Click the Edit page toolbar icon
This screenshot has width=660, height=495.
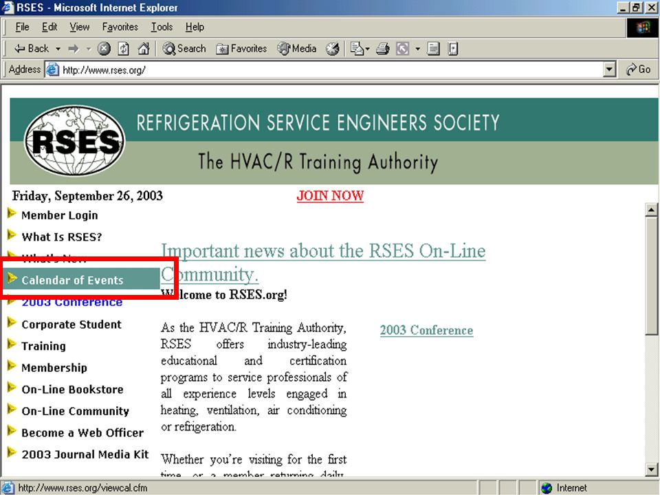(x=402, y=49)
